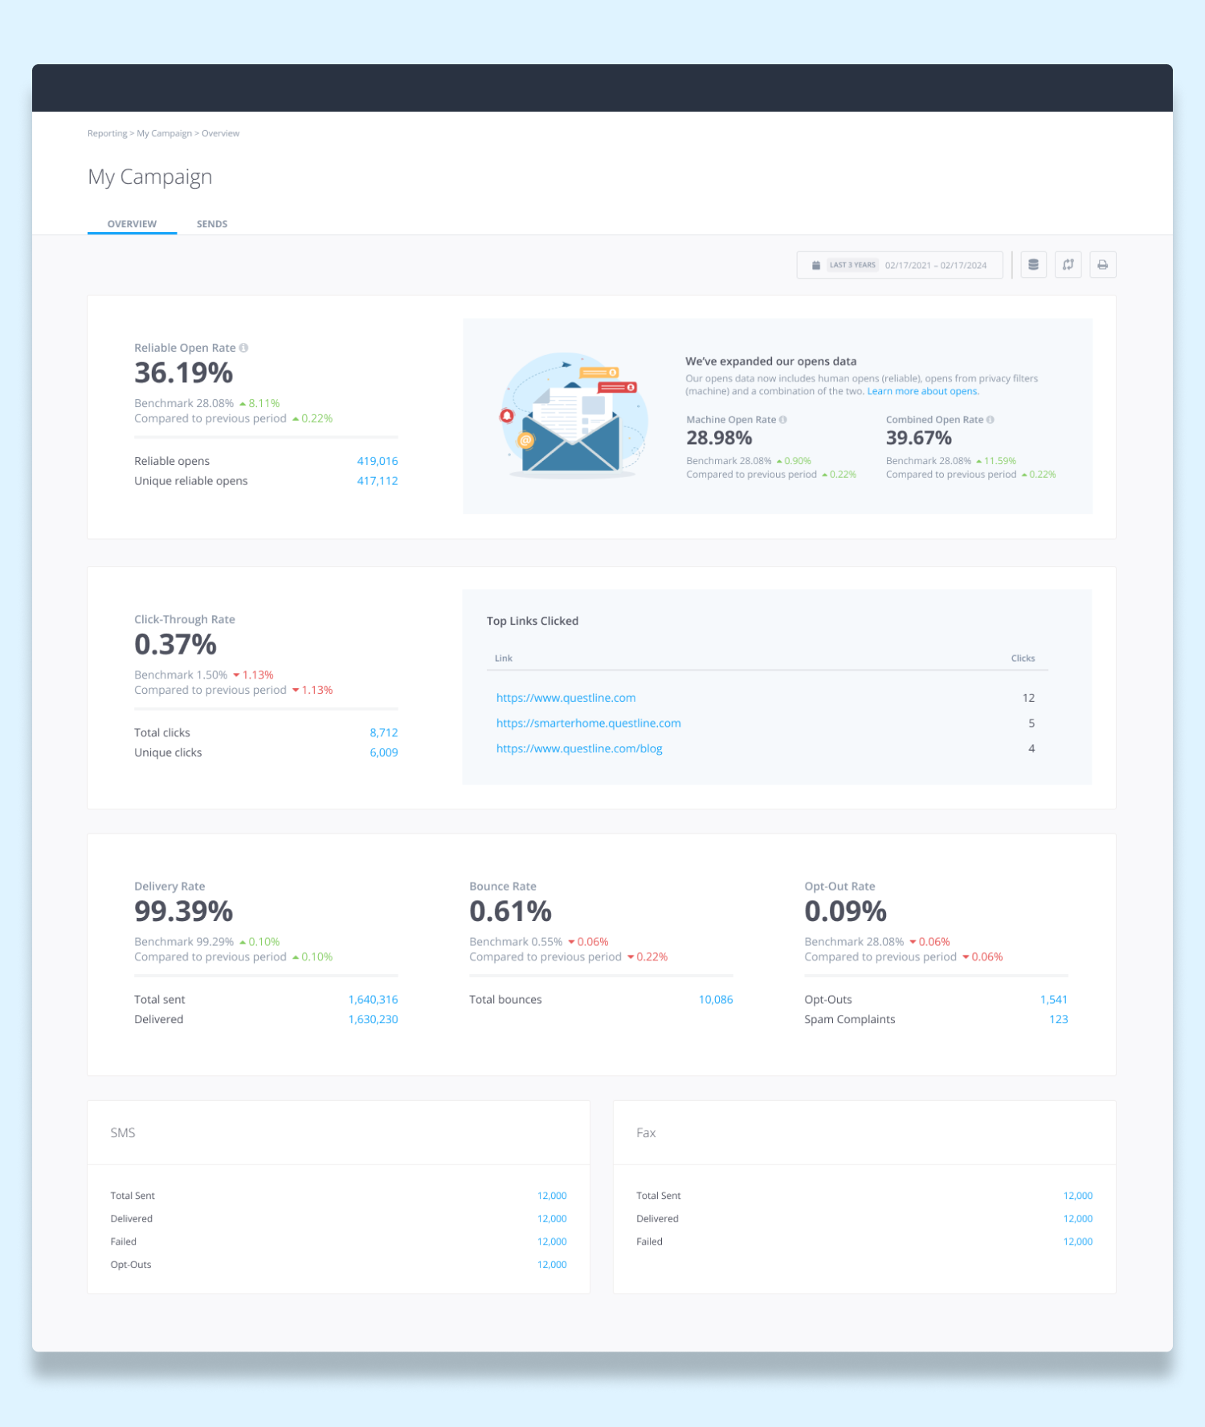
Task: Click the 39.67% combined open rate
Action: click(x=919, y=438)
